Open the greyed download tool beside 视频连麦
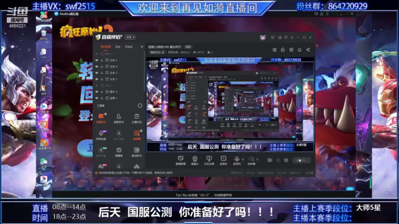This screenshot has height=224, width=399. tap(119, 135)
